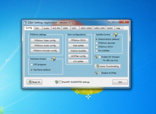Open FFDshow Audio config

pos(45,45)
